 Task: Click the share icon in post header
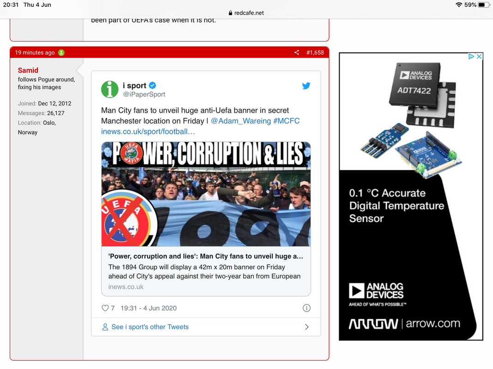297,53
